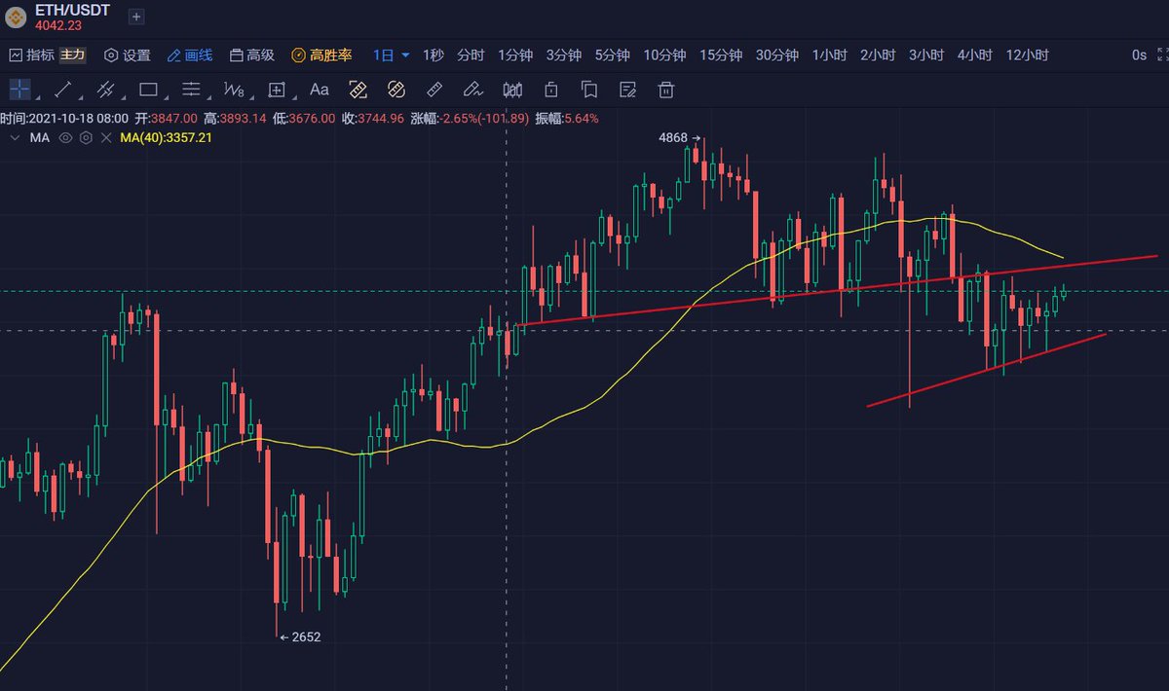Image resolution: width=1169 pixels, height=691 pixels.
Task: Click the 涨幅:-2.65%(-101.89) change value
Action: pos(471,118)
